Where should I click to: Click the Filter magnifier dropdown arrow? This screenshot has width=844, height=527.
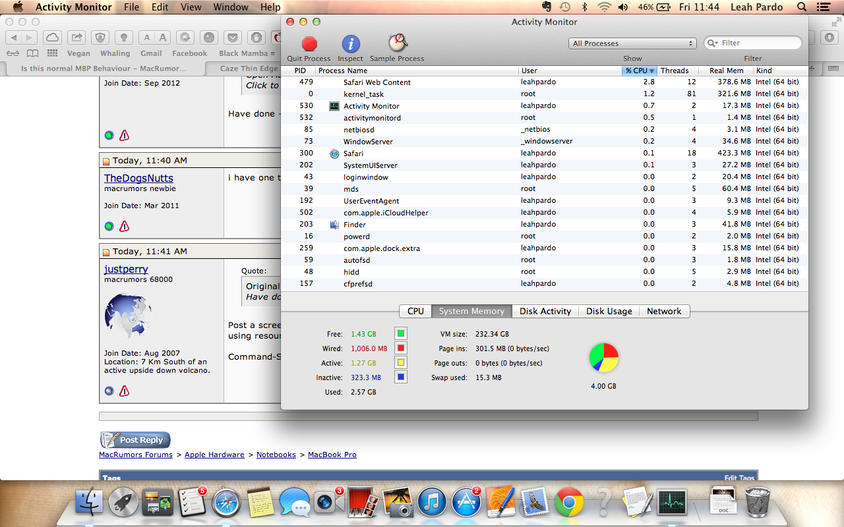click(713, 43)
